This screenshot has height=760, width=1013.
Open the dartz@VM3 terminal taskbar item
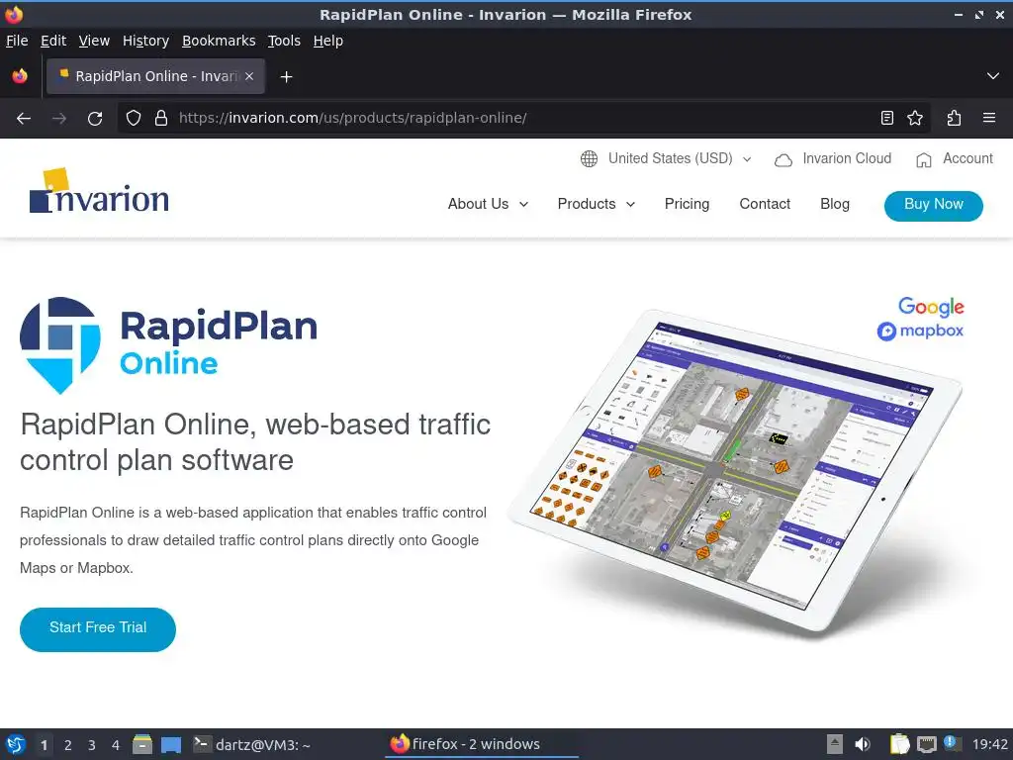coord(252,745)
